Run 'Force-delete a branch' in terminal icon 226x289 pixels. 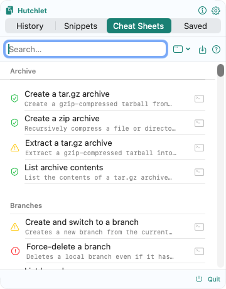tap(199, 251)
